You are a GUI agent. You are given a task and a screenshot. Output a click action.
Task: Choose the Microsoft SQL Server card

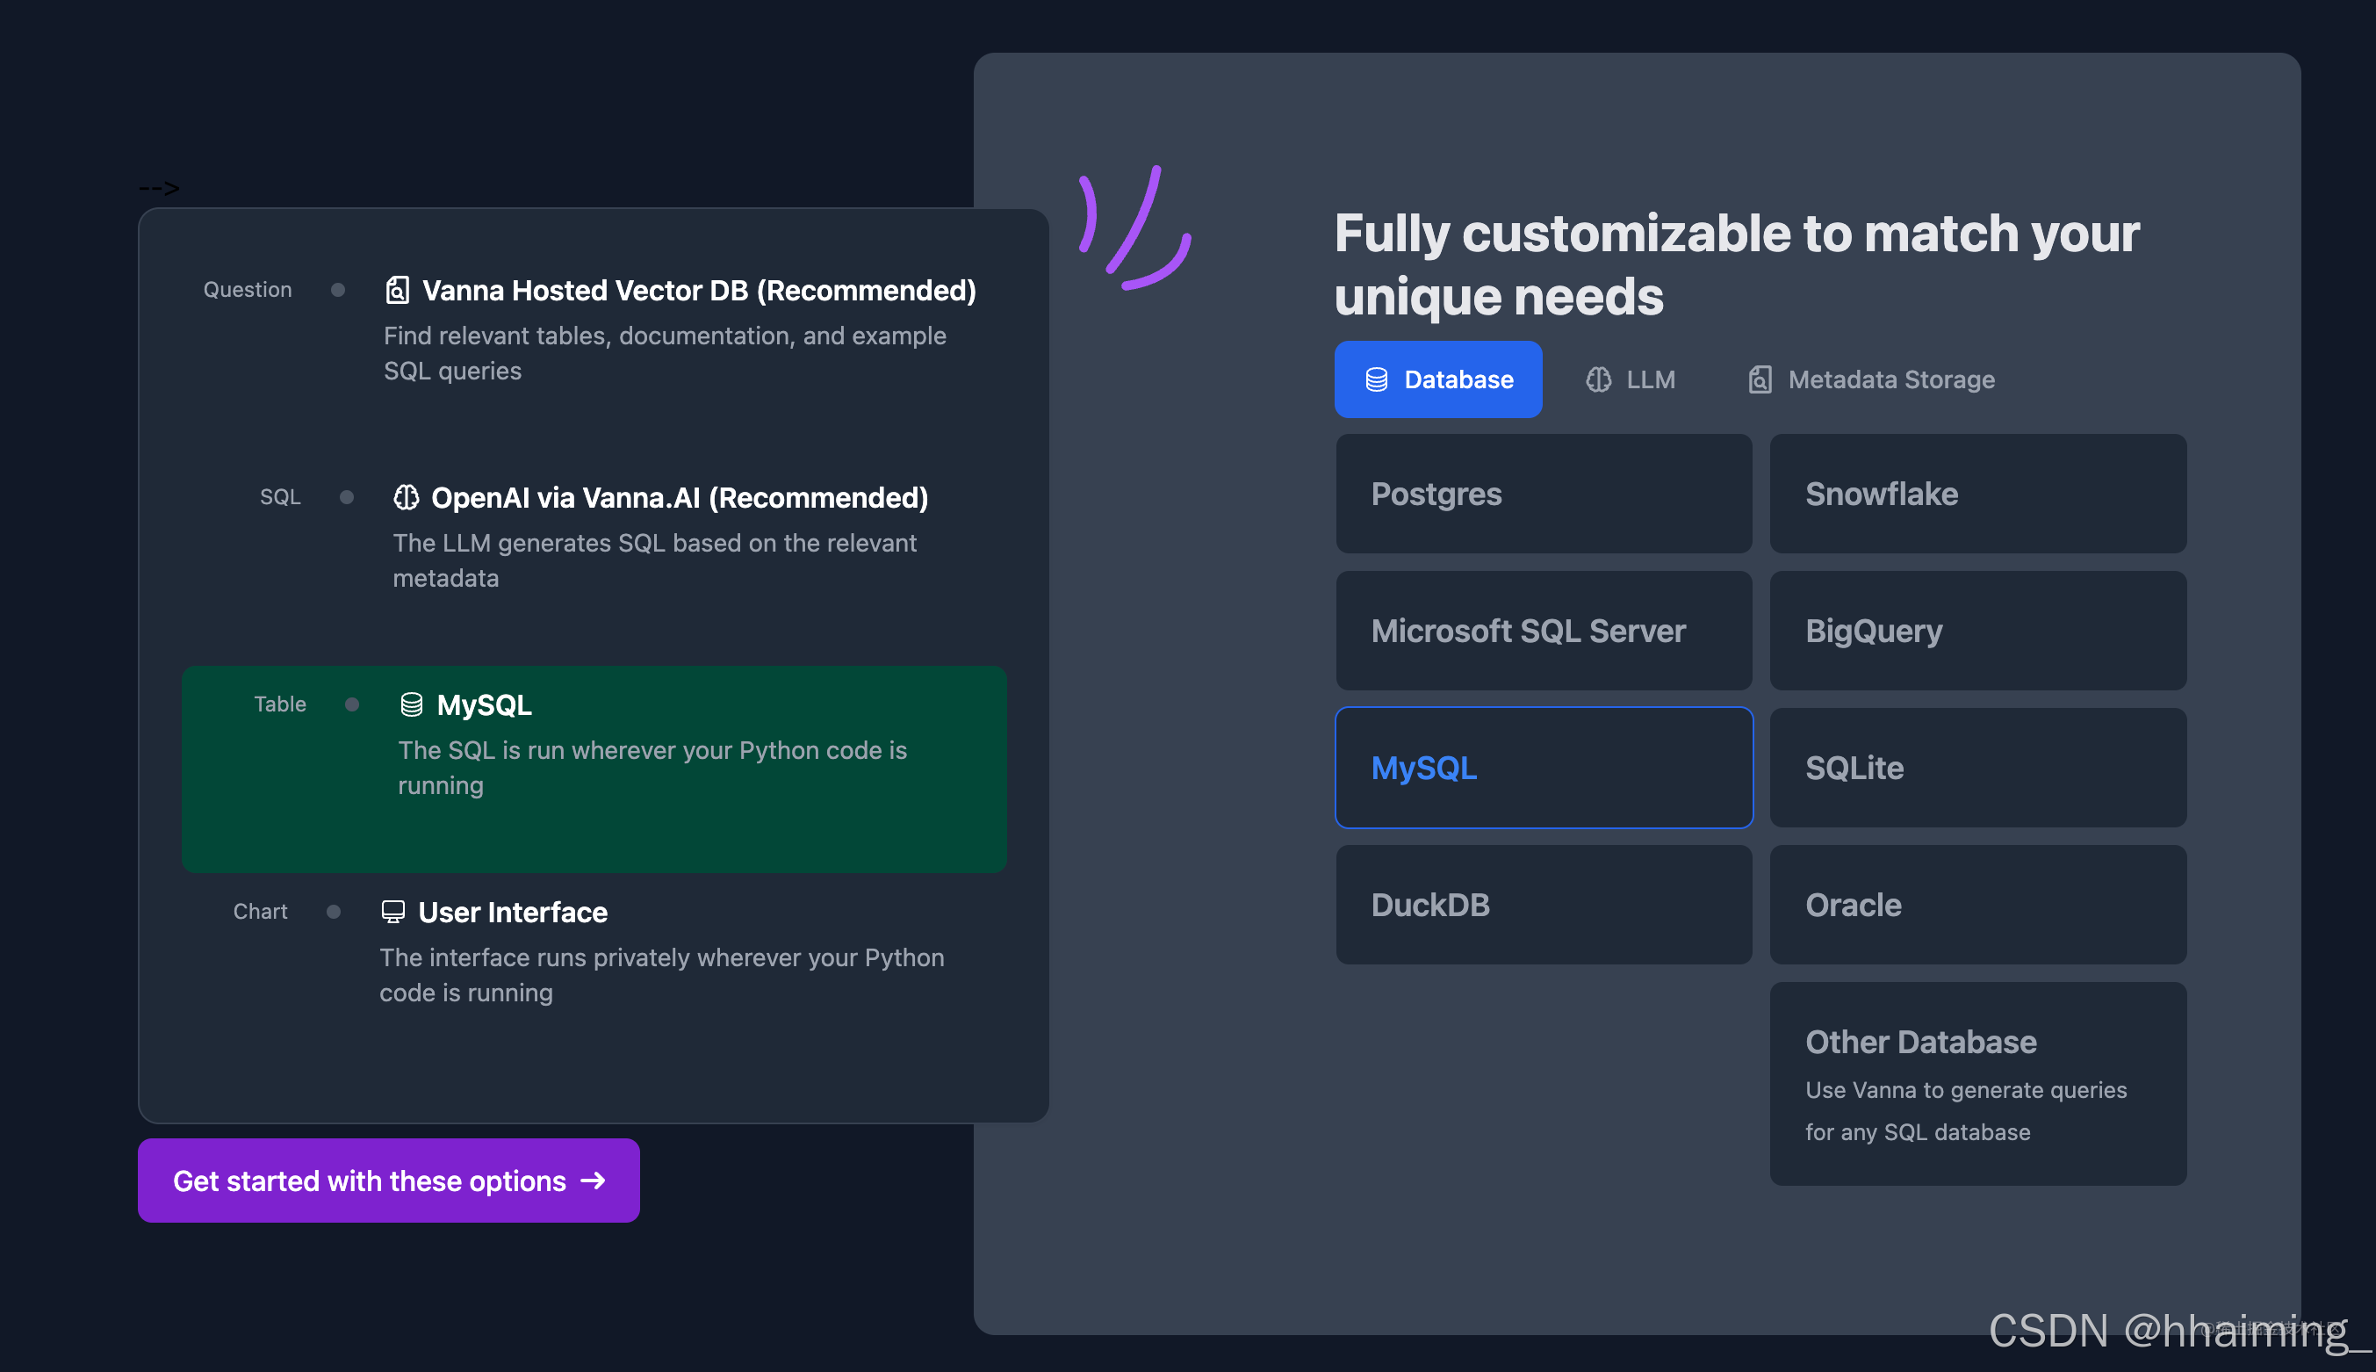point(1544,631)
